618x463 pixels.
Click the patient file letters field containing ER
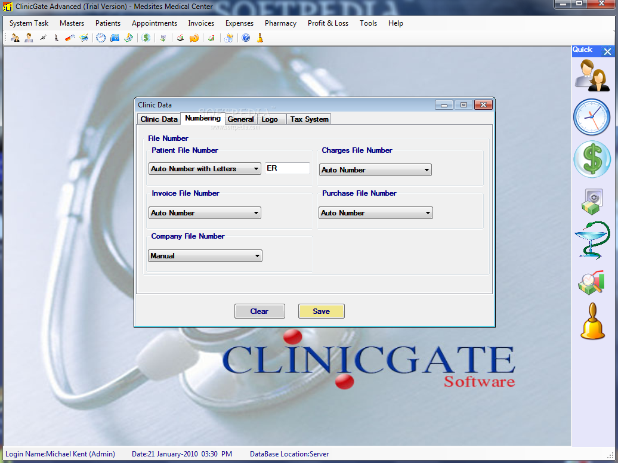pyautogui.click(x=288, y=168)
